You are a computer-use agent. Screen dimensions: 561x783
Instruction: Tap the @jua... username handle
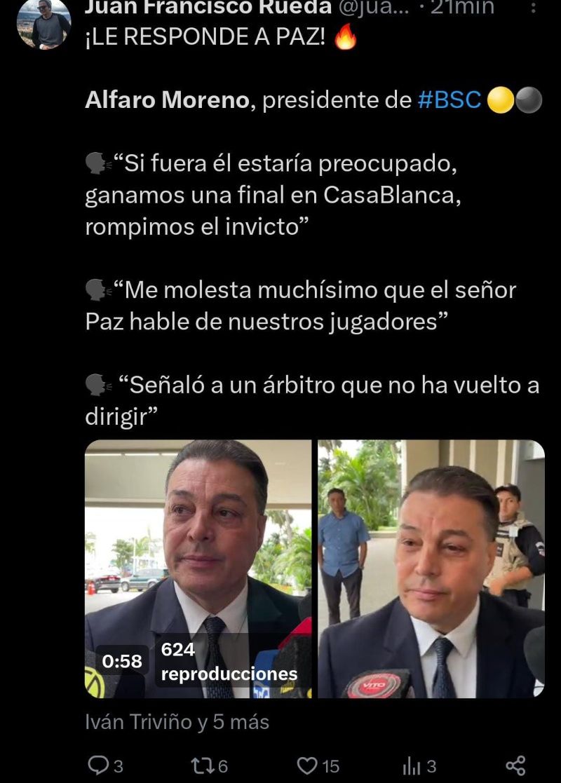tap(372, 7)
